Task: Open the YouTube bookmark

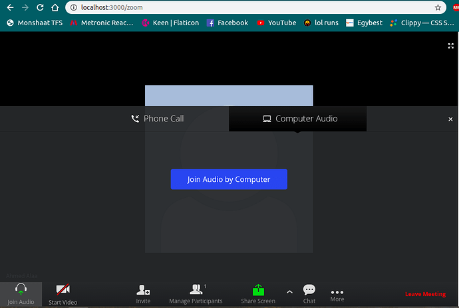Action: pos(277,23)
